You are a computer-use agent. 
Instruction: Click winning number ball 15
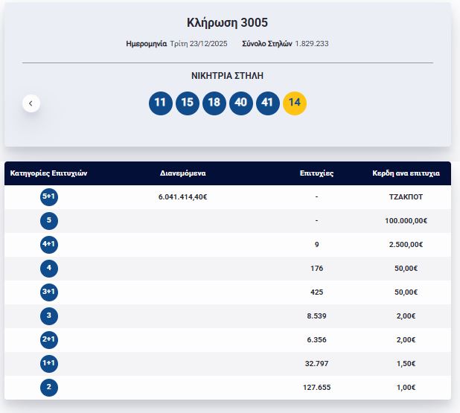point(187,103)
